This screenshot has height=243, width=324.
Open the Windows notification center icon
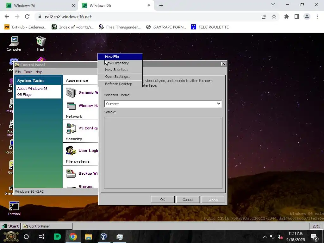314,237
